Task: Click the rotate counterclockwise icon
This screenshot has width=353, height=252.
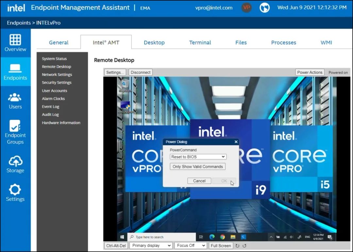Action: click(x=244, y=246)
